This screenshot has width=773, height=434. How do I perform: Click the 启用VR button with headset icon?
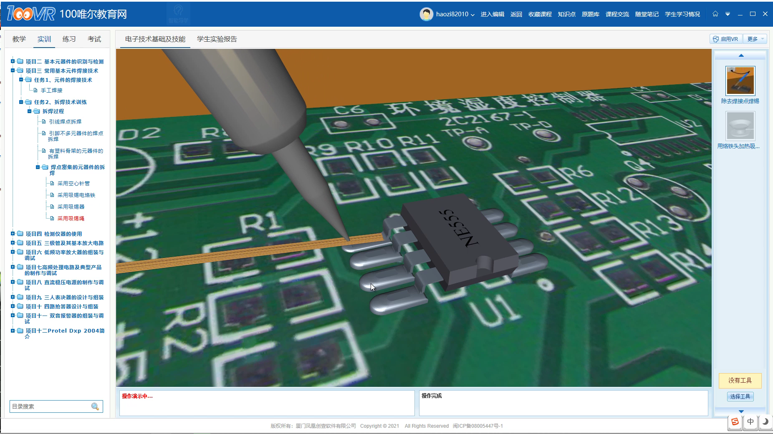click(x=725, y=39)
